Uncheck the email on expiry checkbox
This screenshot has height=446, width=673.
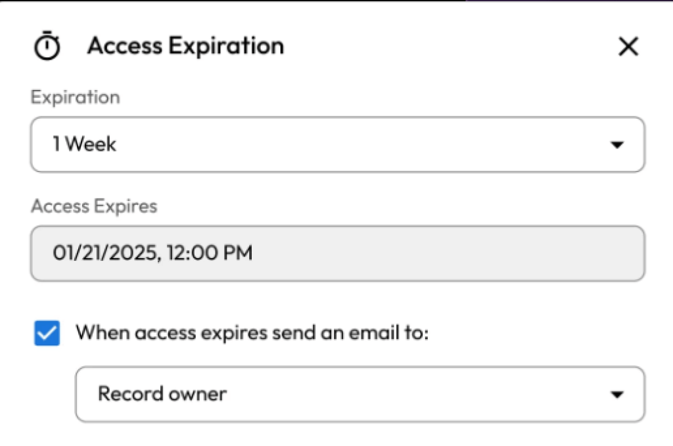[x=47, y=333]
